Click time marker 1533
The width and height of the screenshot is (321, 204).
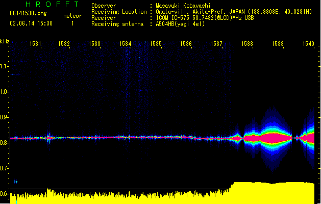(x=94, y=44)
